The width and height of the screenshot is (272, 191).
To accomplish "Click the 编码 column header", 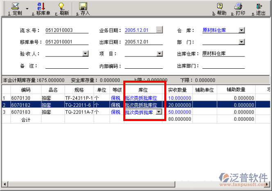I will click(x=26, y=90).
